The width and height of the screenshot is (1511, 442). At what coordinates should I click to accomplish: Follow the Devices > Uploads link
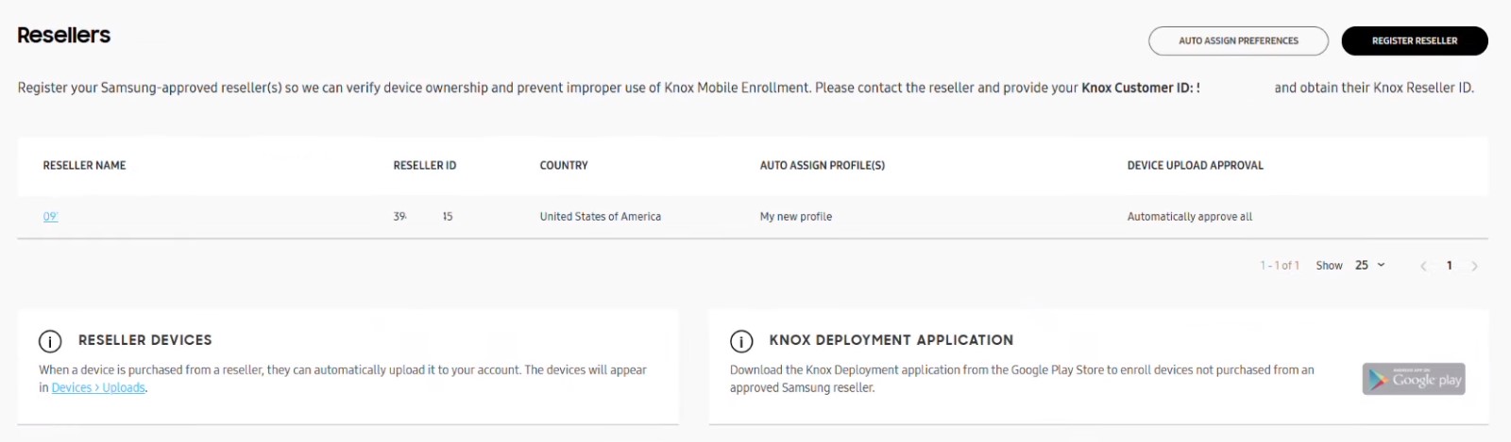click(x=98, y=387)
